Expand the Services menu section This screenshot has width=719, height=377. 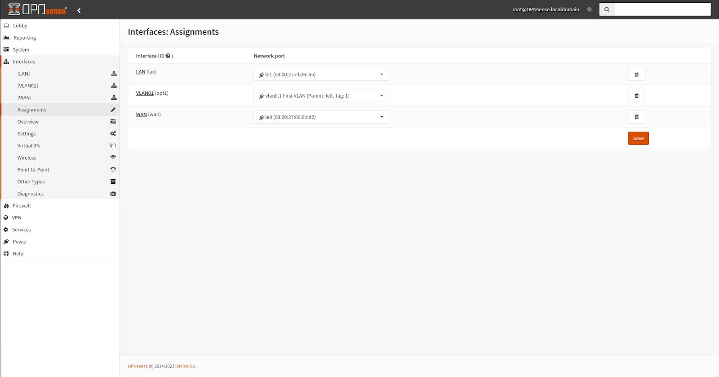pyautogui.click(x=60, y=230)
